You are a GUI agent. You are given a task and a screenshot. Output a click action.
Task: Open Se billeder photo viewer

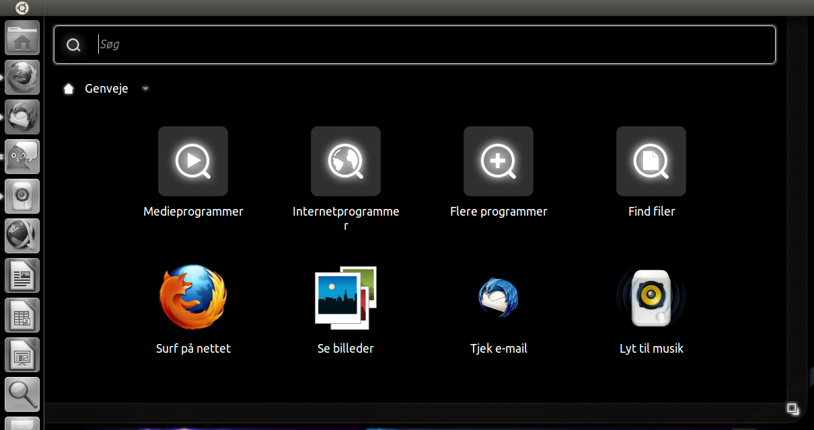(x=346, y=297)
